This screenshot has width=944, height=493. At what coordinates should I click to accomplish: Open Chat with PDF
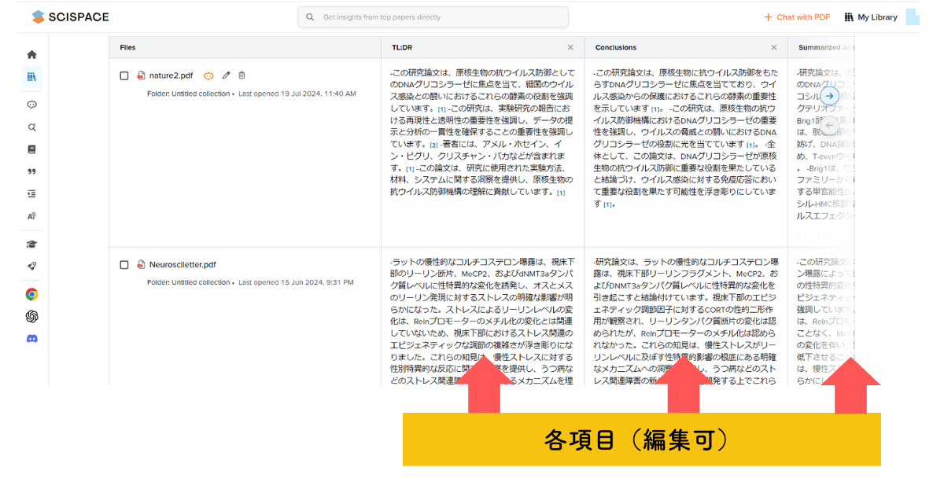797,17
